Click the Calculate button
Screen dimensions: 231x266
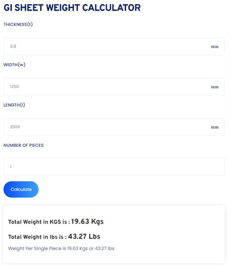21,190
